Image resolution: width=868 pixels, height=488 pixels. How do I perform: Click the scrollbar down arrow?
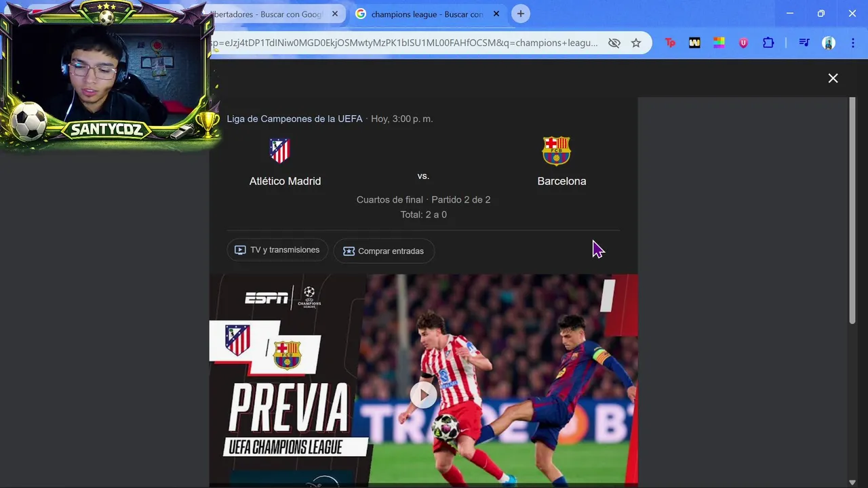[x=852, y=482]
